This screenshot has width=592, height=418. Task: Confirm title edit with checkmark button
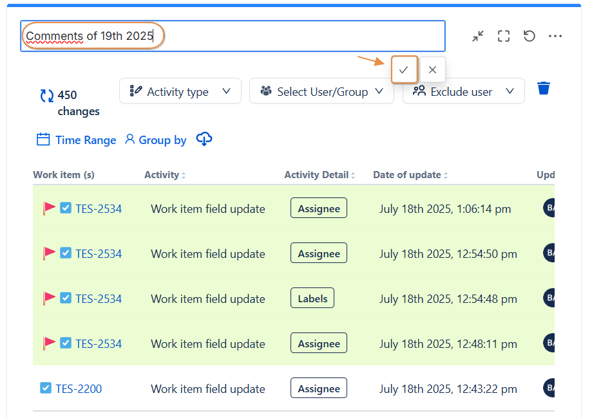point(404,70)
